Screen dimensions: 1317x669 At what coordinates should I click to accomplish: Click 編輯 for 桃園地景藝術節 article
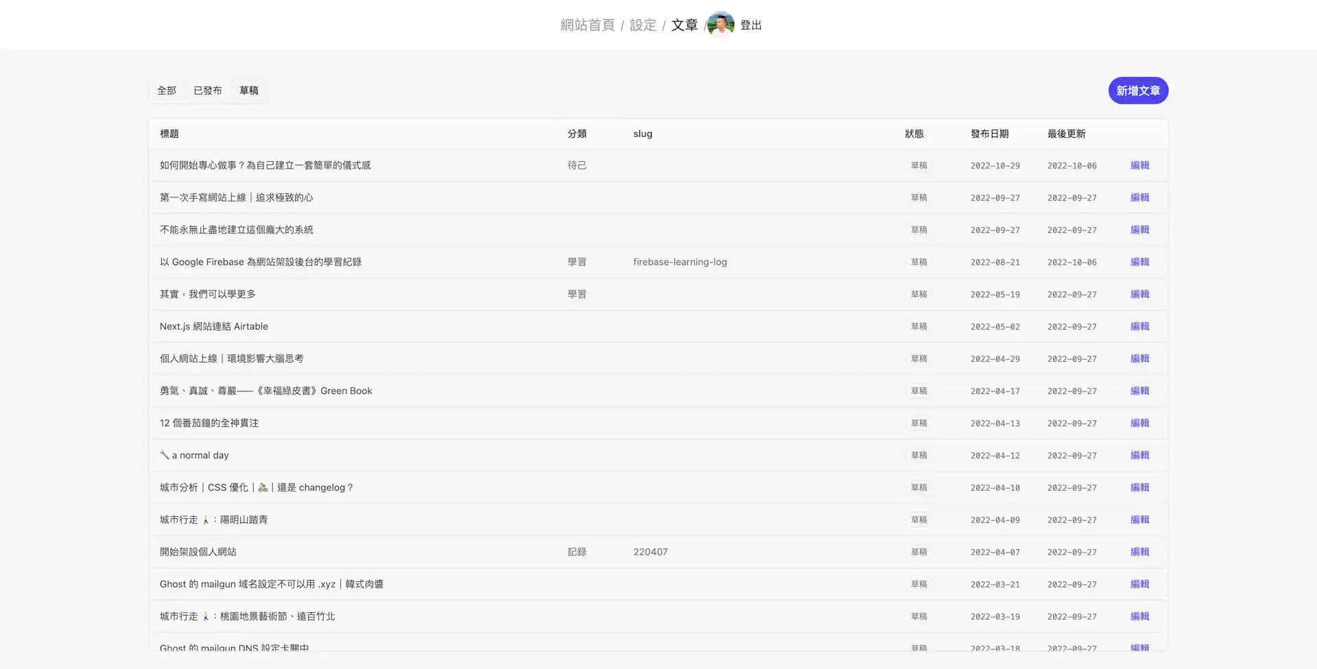click(x=1139, y=616)
